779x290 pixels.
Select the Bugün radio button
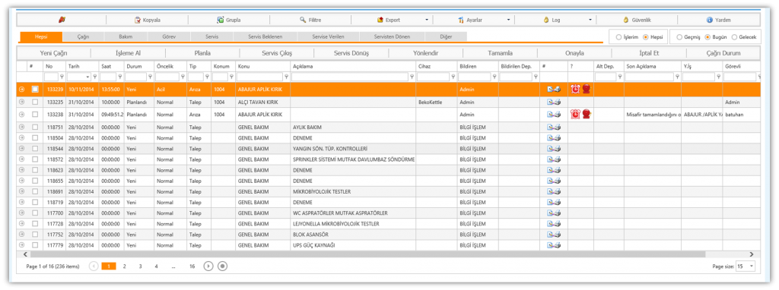click(x=708, y=37)
